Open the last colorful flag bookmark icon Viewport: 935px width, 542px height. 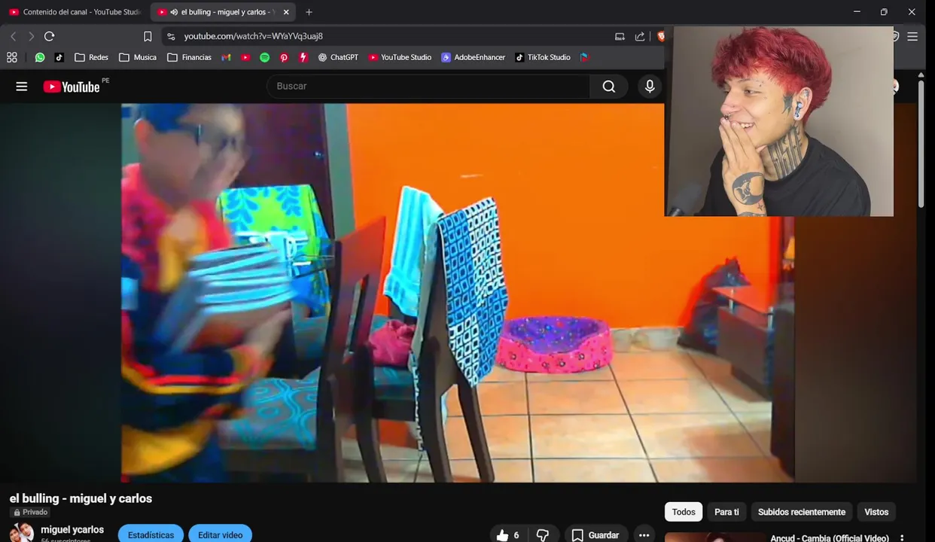point(584,57)
